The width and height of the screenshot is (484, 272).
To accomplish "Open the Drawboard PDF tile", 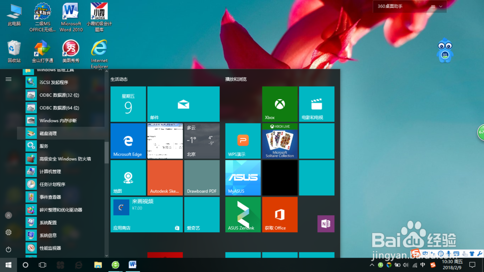I will click(202, 178).
